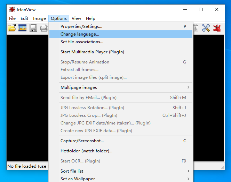Click the red IrfanView mascot About icon
The width and height of the screenshot is (231, 182).
[x=217, y=28]
